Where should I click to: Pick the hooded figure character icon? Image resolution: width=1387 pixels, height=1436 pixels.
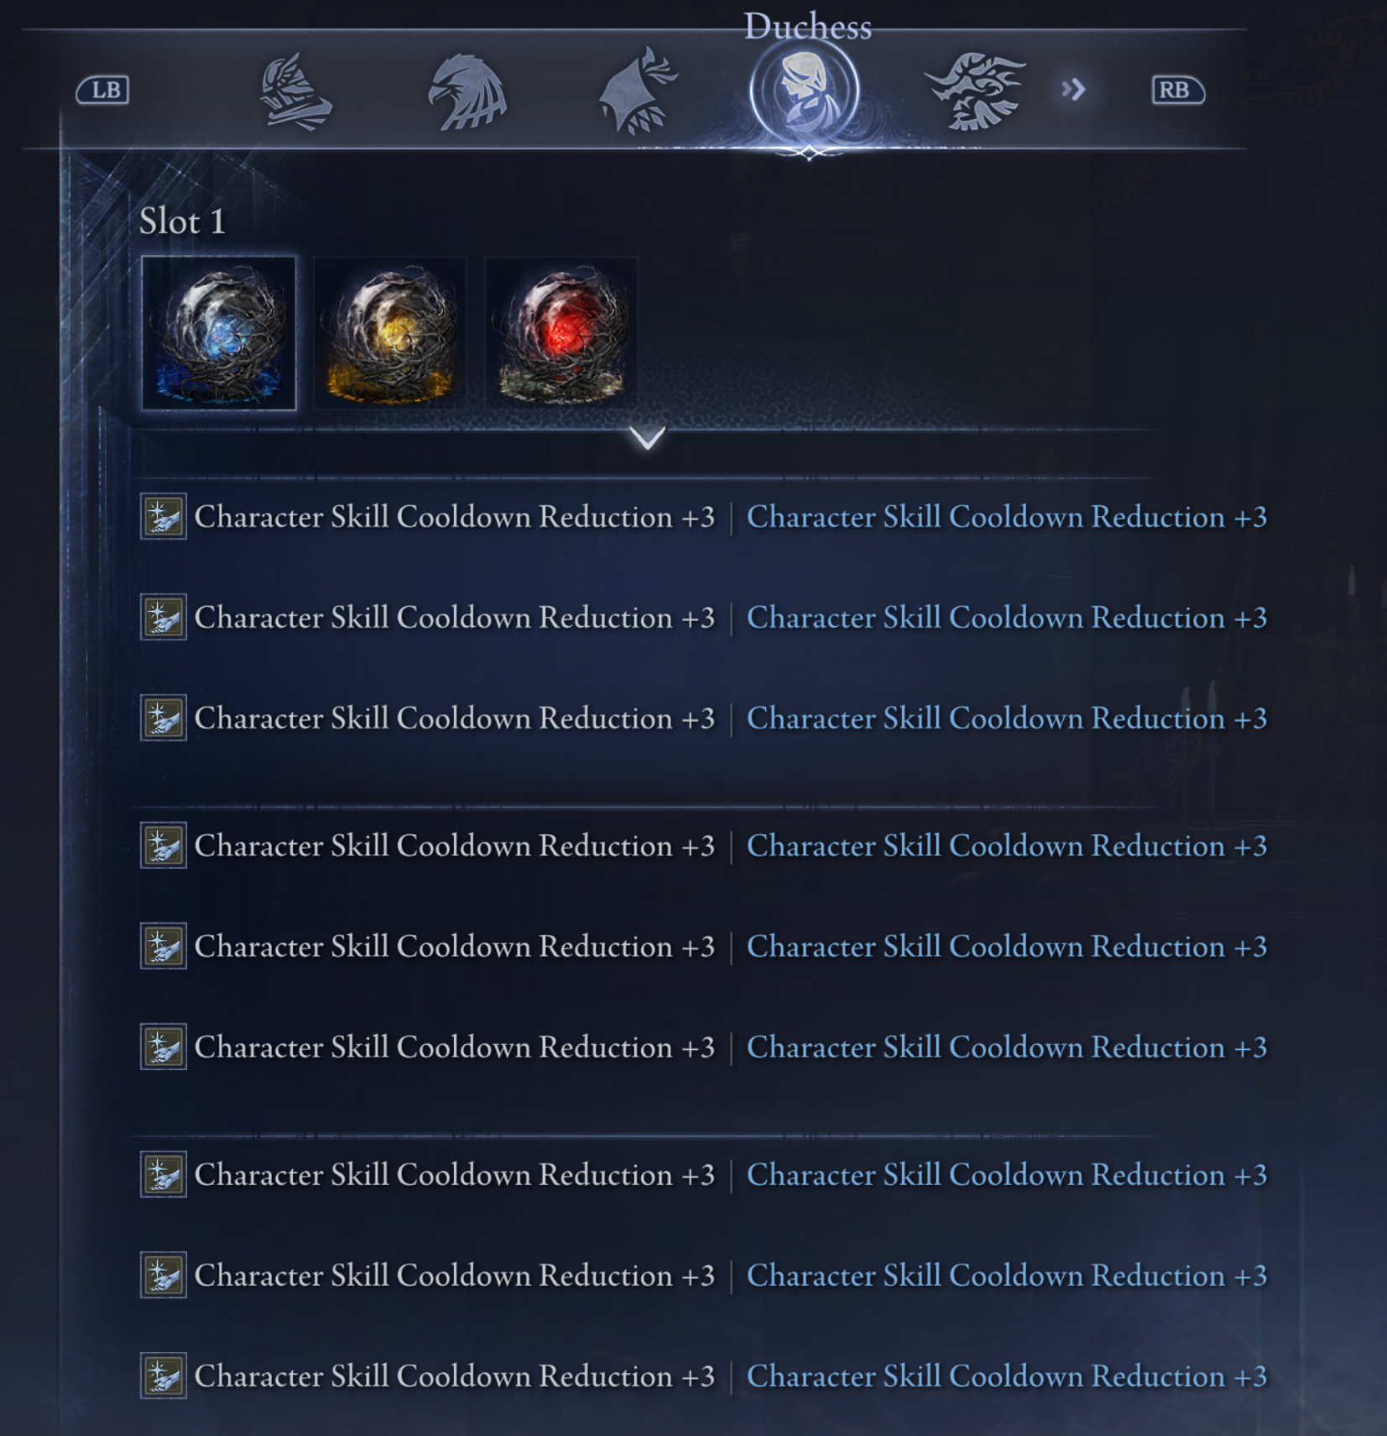[638, 91]
